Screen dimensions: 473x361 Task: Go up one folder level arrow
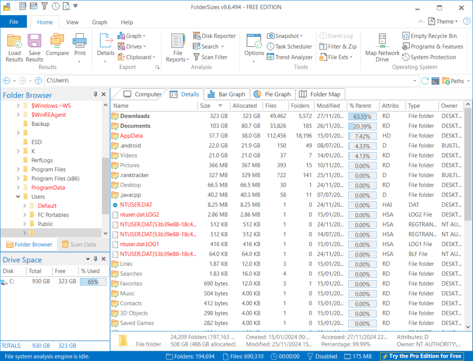pos(38,80)
